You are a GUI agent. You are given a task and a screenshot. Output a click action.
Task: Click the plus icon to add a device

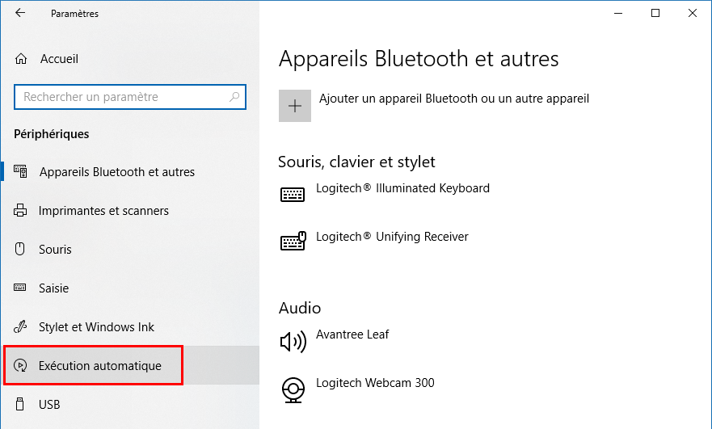pyautogui.click(x=295, y=106)
